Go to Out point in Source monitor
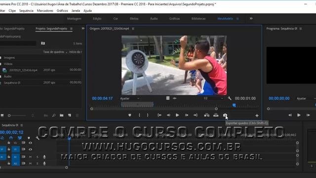316x178 pixels. (x=196, y=115)
